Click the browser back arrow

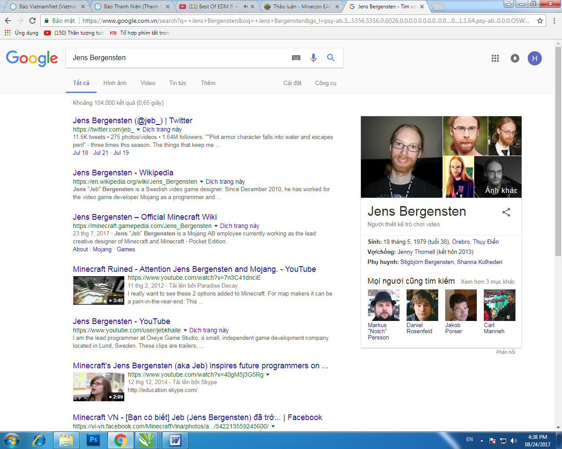click(x=8, y=21)
